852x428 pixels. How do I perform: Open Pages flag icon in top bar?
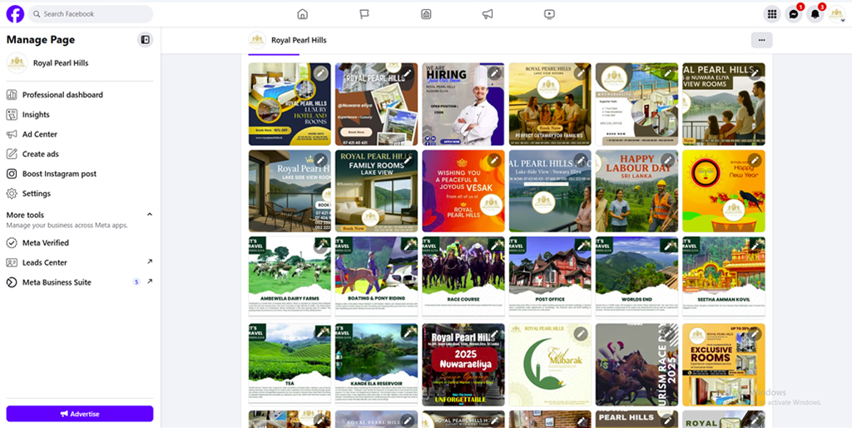[x=364, y=14]
